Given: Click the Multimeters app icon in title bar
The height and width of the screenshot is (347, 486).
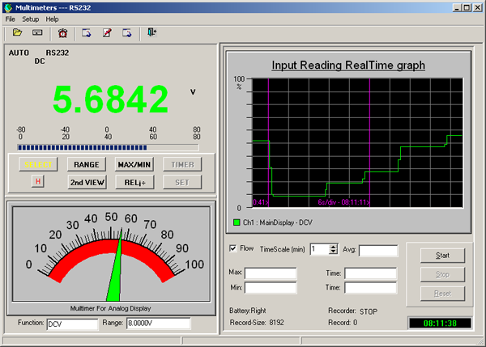Looking at the screenshot, I should pyautogui.click(x=8, y=7).
